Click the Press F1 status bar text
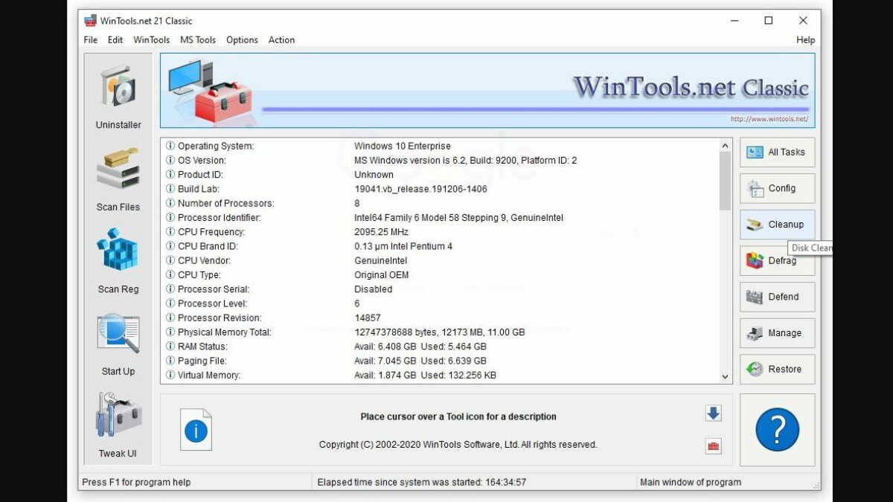This screenshot has width=893, height=502. point(136,482)
